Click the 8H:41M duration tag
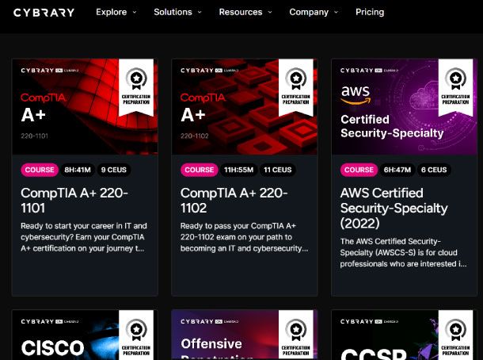 point(78,170)
